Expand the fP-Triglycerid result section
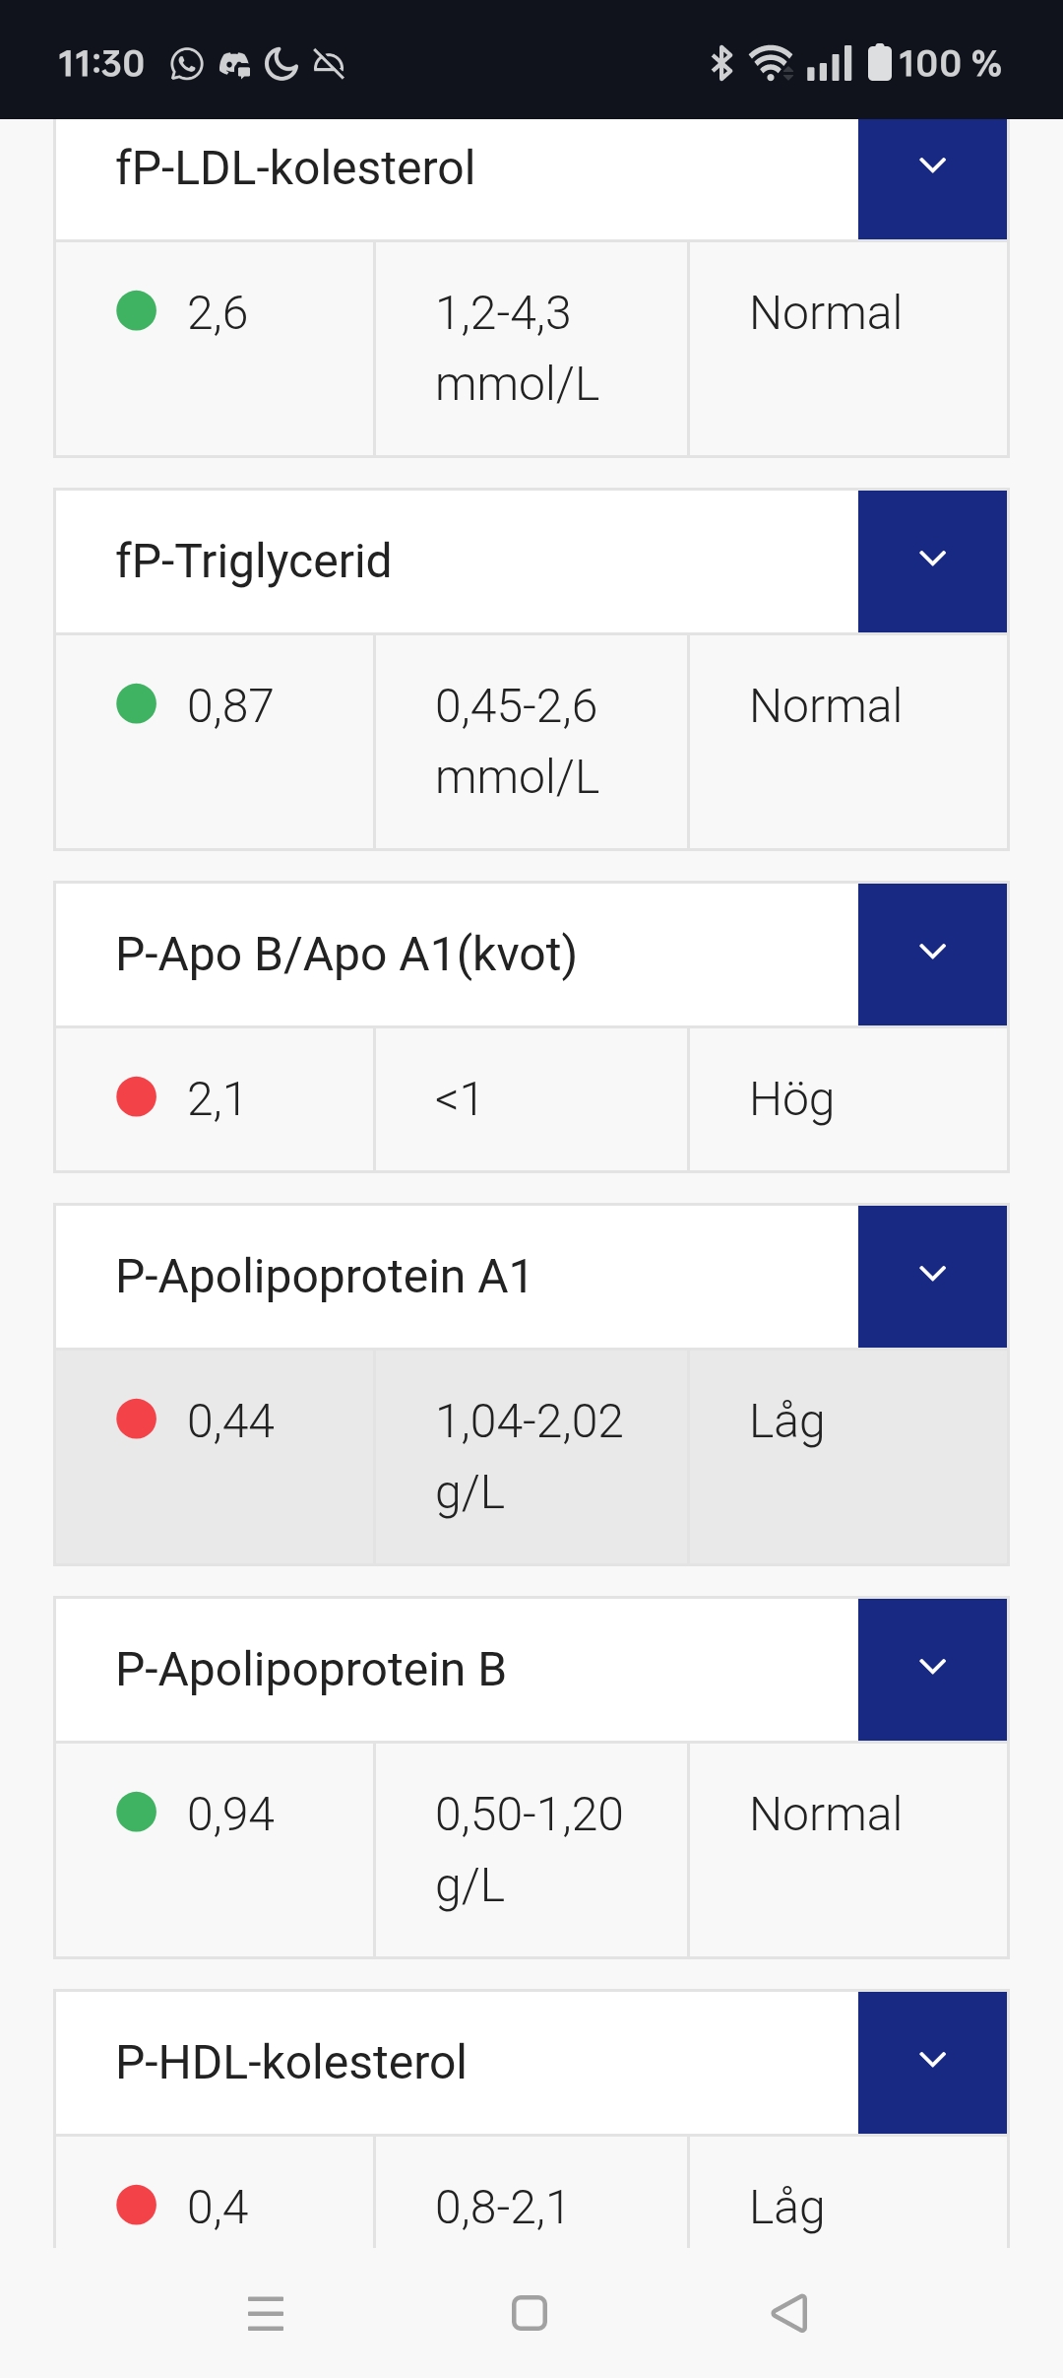Screen dimensions: 1063x2378 (x=932, y=560)
